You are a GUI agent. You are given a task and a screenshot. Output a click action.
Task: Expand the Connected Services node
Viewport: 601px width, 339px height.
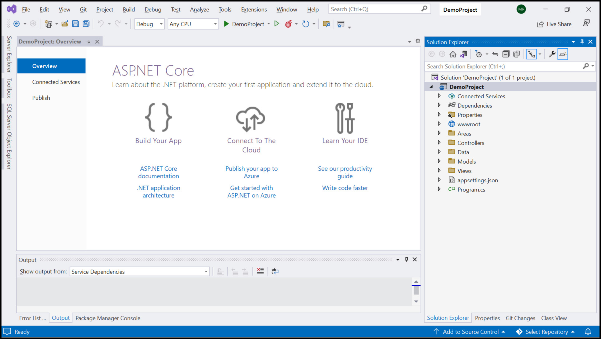[439, 96]
